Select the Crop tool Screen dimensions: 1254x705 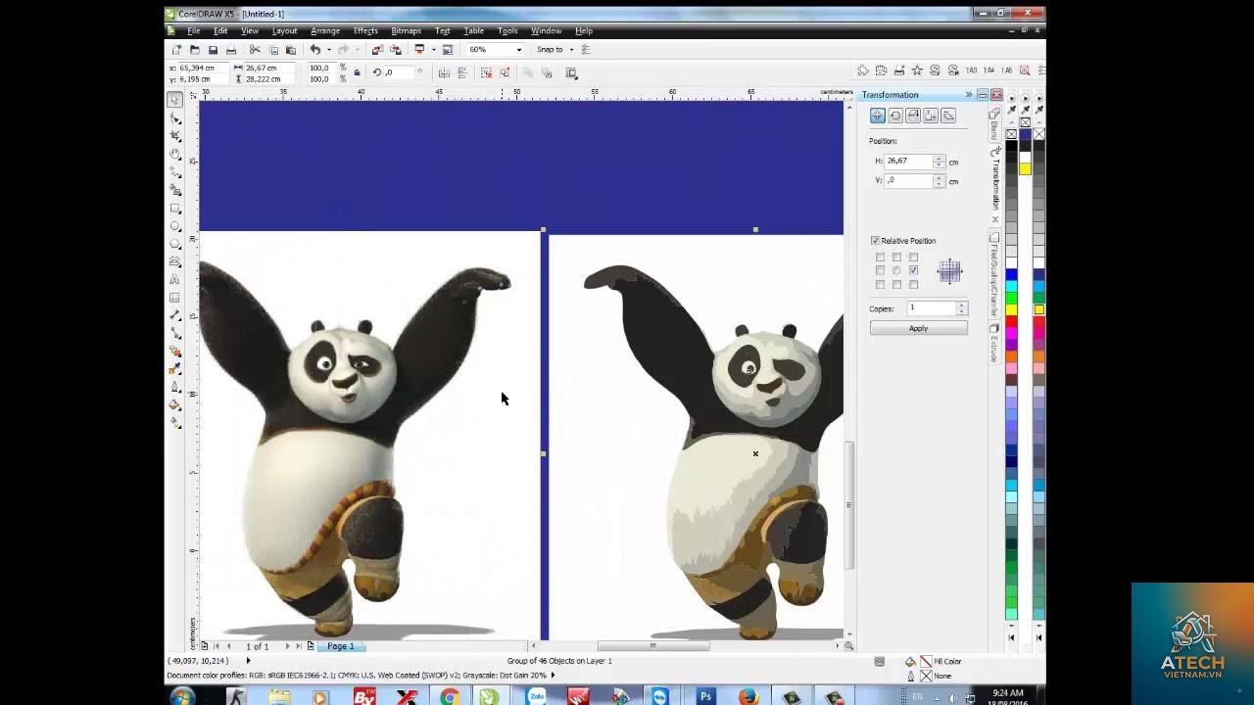point(175,135)
